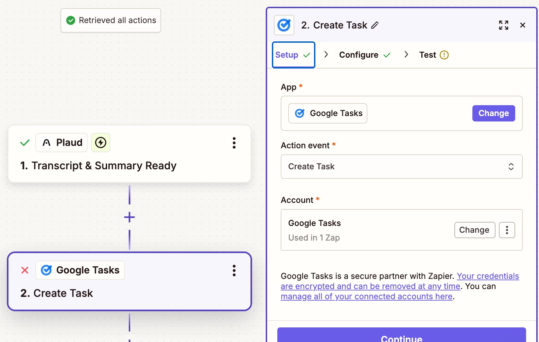539x342 pixels.
Task: Click the Action event label
Action: click(305, 146)
